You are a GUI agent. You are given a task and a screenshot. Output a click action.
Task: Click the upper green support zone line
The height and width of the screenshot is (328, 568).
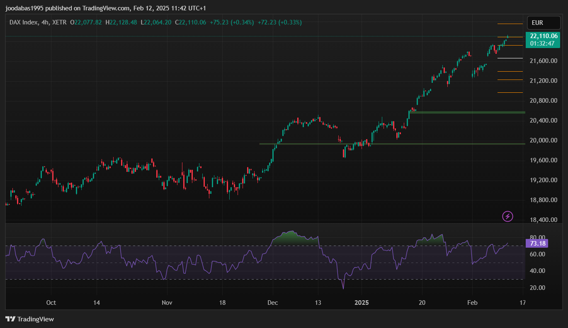[466, 112]
